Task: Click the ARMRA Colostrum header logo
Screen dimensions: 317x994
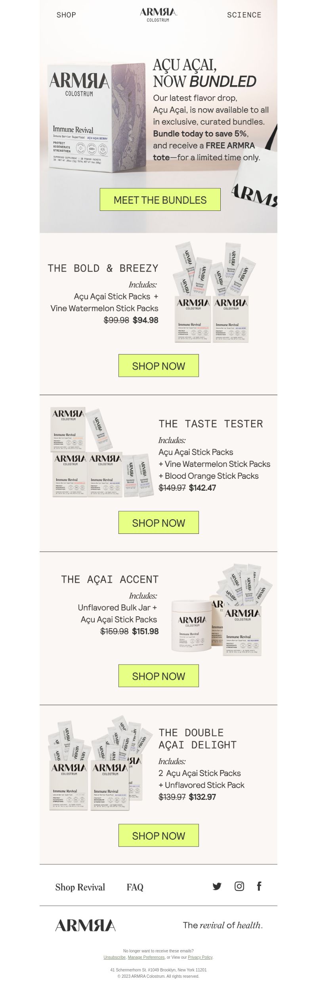Action: (x=158, y=15)
